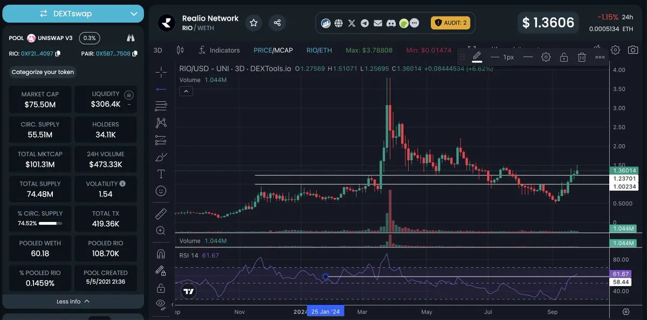
Task: Click the 1.23701 price label
Action: (624, 179)
